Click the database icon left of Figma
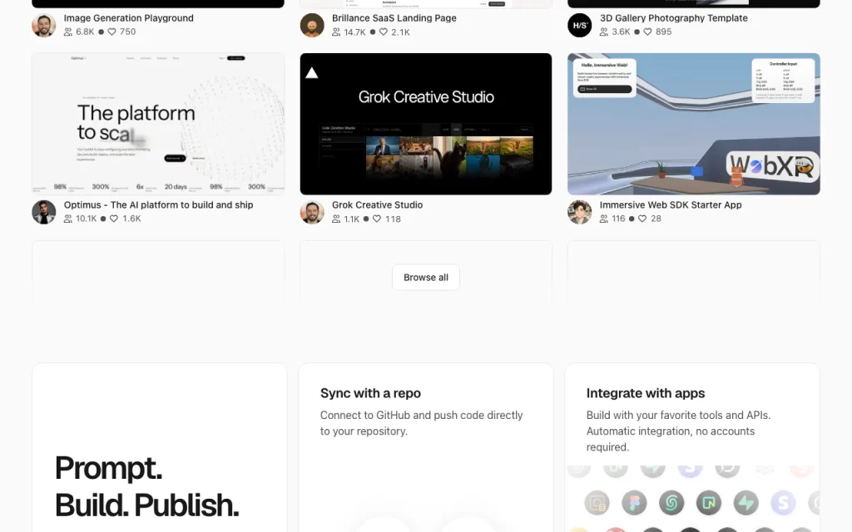Screen dimensions: 852x532 pyautogui.click(x=597, y=503)
